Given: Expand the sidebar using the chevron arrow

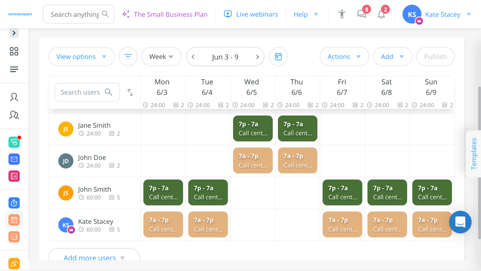Looking at the screenshot, I should (14, 33).
